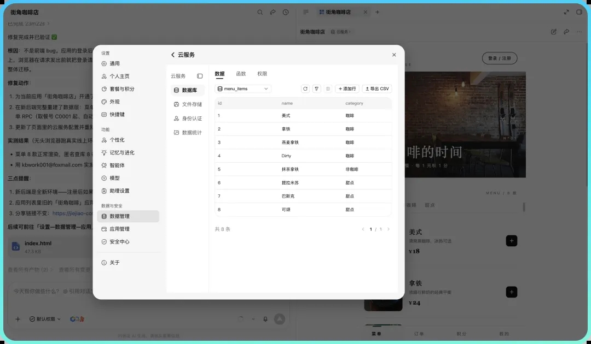Click the category column header
Viewport: 591px width, 344px height.
coord(354,103)
